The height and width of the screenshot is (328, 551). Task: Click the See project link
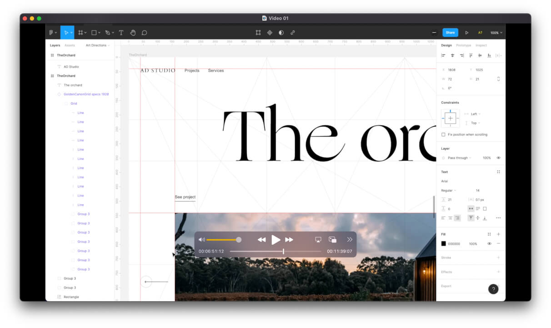[x=185, y=197]
